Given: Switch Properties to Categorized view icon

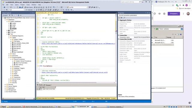Looking at the screenshot, I should pos(119,18).
